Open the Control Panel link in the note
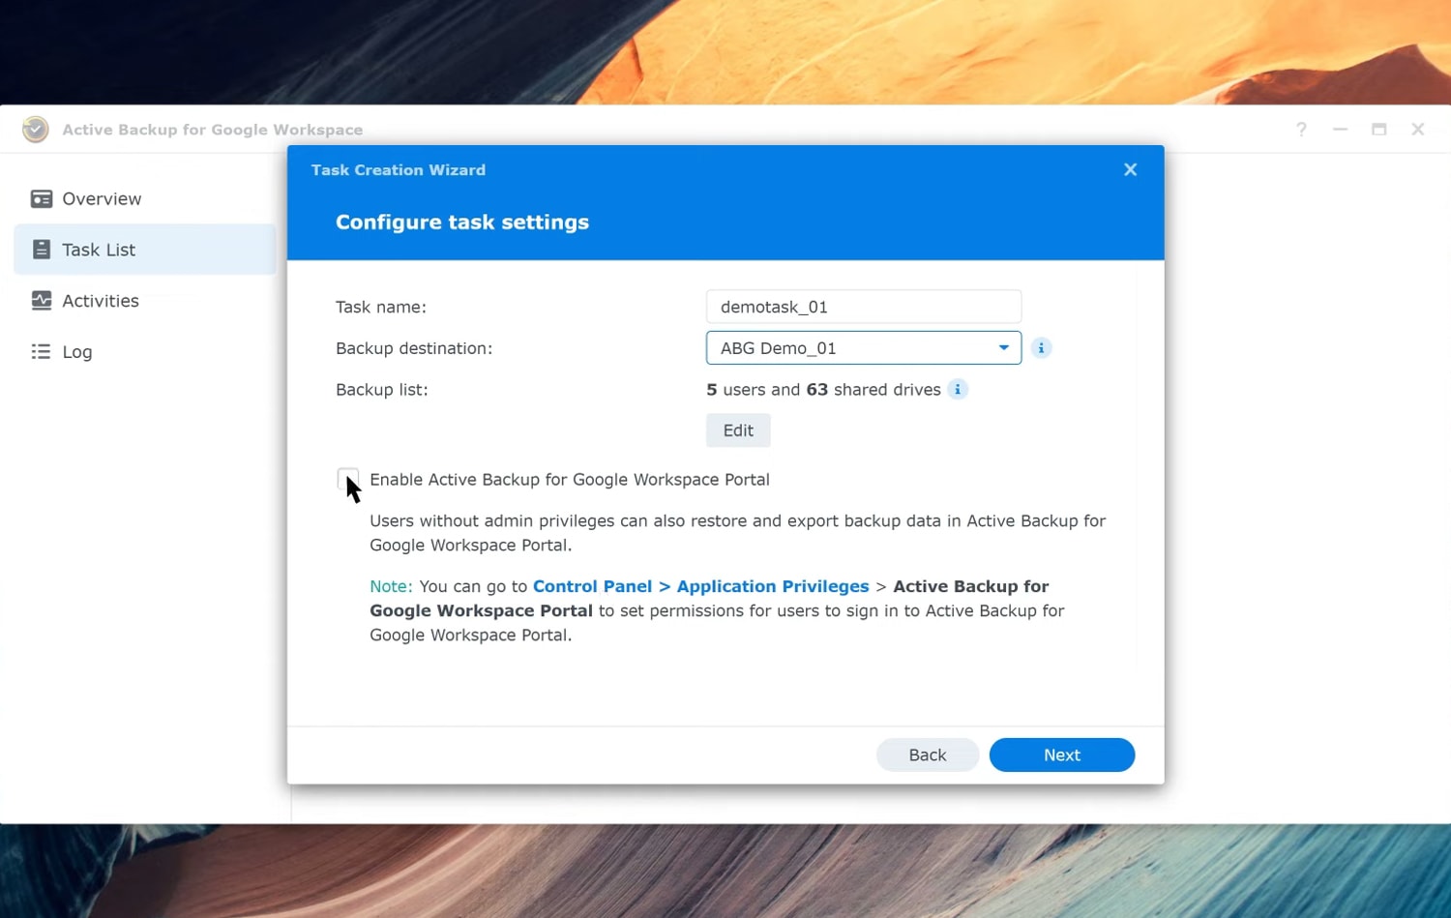 (x=591, y=585)
